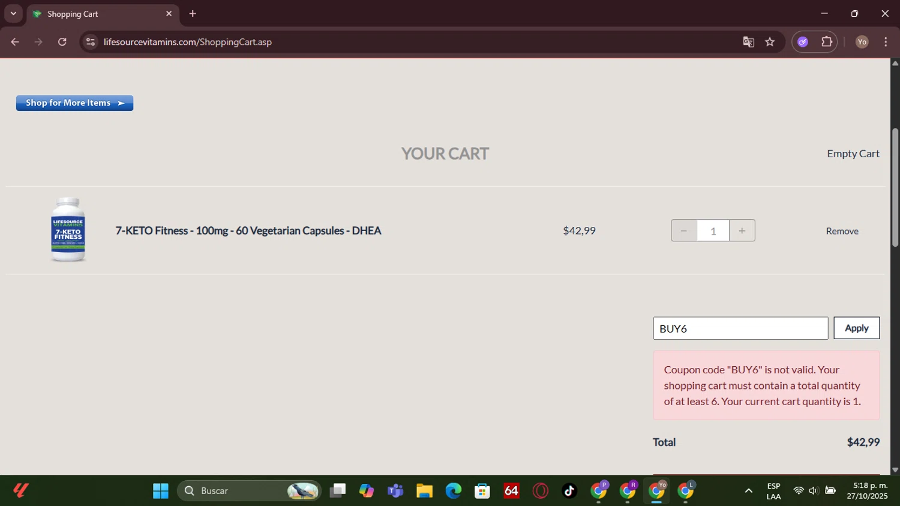
Task: Open Microsoft Teams from the taskbar
Action: click(395, 491)
